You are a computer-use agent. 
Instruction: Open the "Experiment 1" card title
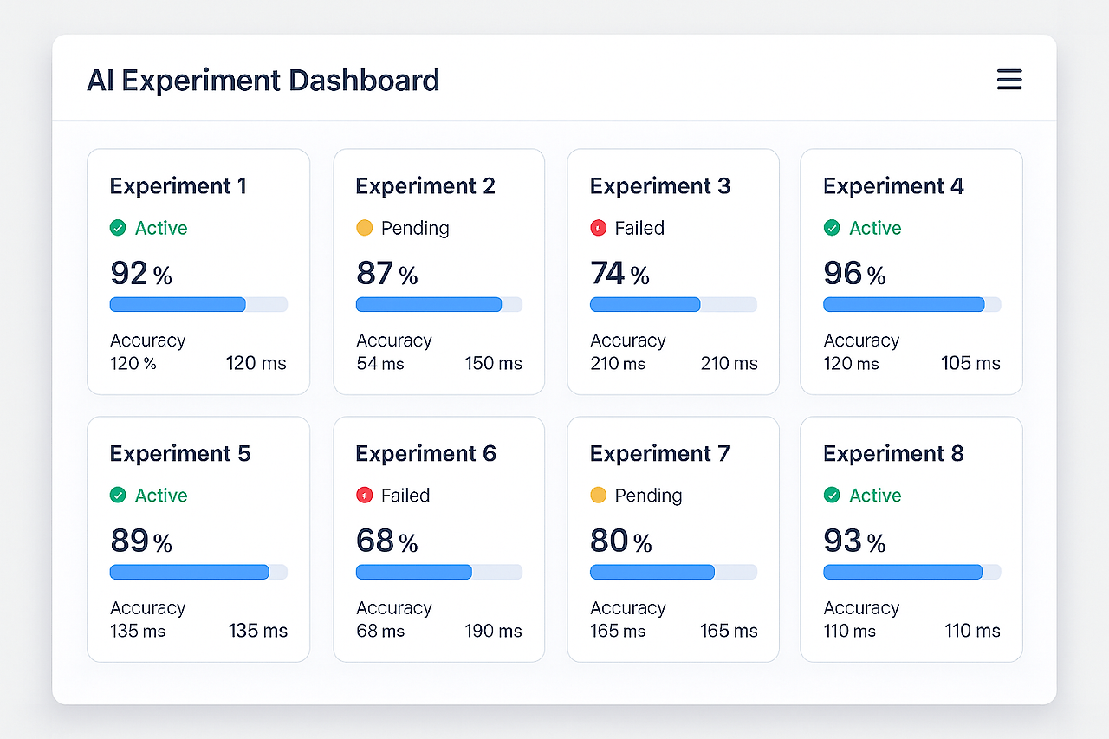coord(178,186)
